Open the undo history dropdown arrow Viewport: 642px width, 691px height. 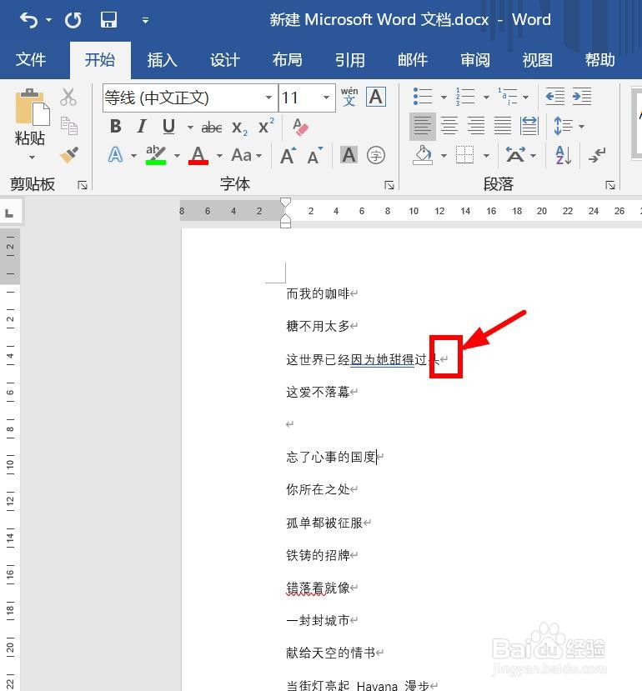pyautogui.click(x=48, y=20)
